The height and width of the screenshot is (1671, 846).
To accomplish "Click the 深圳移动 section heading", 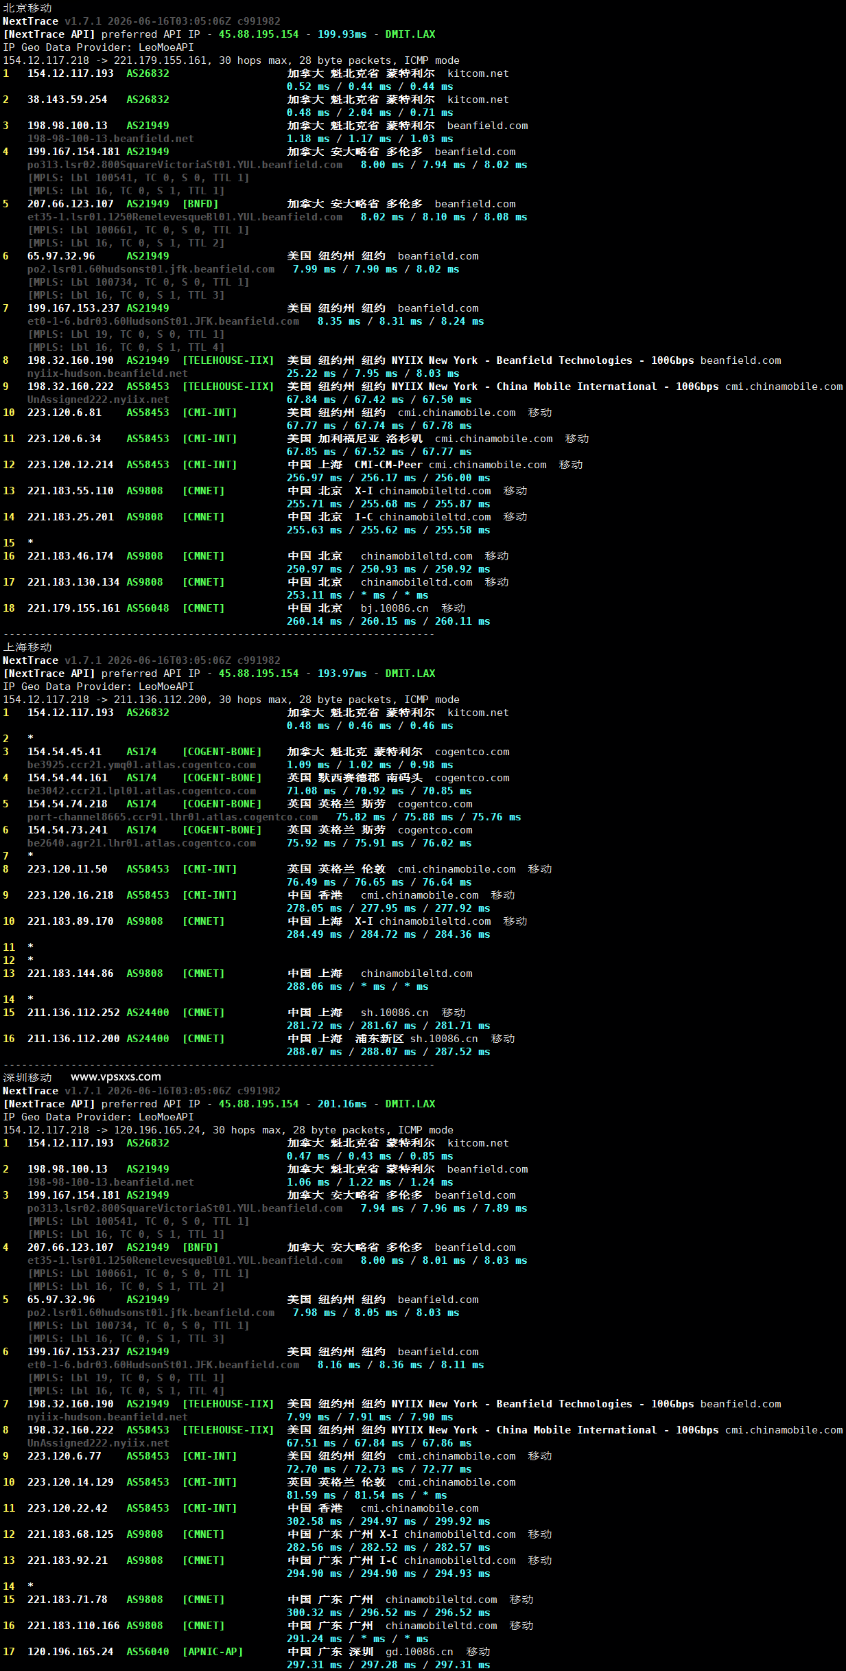I will [27, 1078].
